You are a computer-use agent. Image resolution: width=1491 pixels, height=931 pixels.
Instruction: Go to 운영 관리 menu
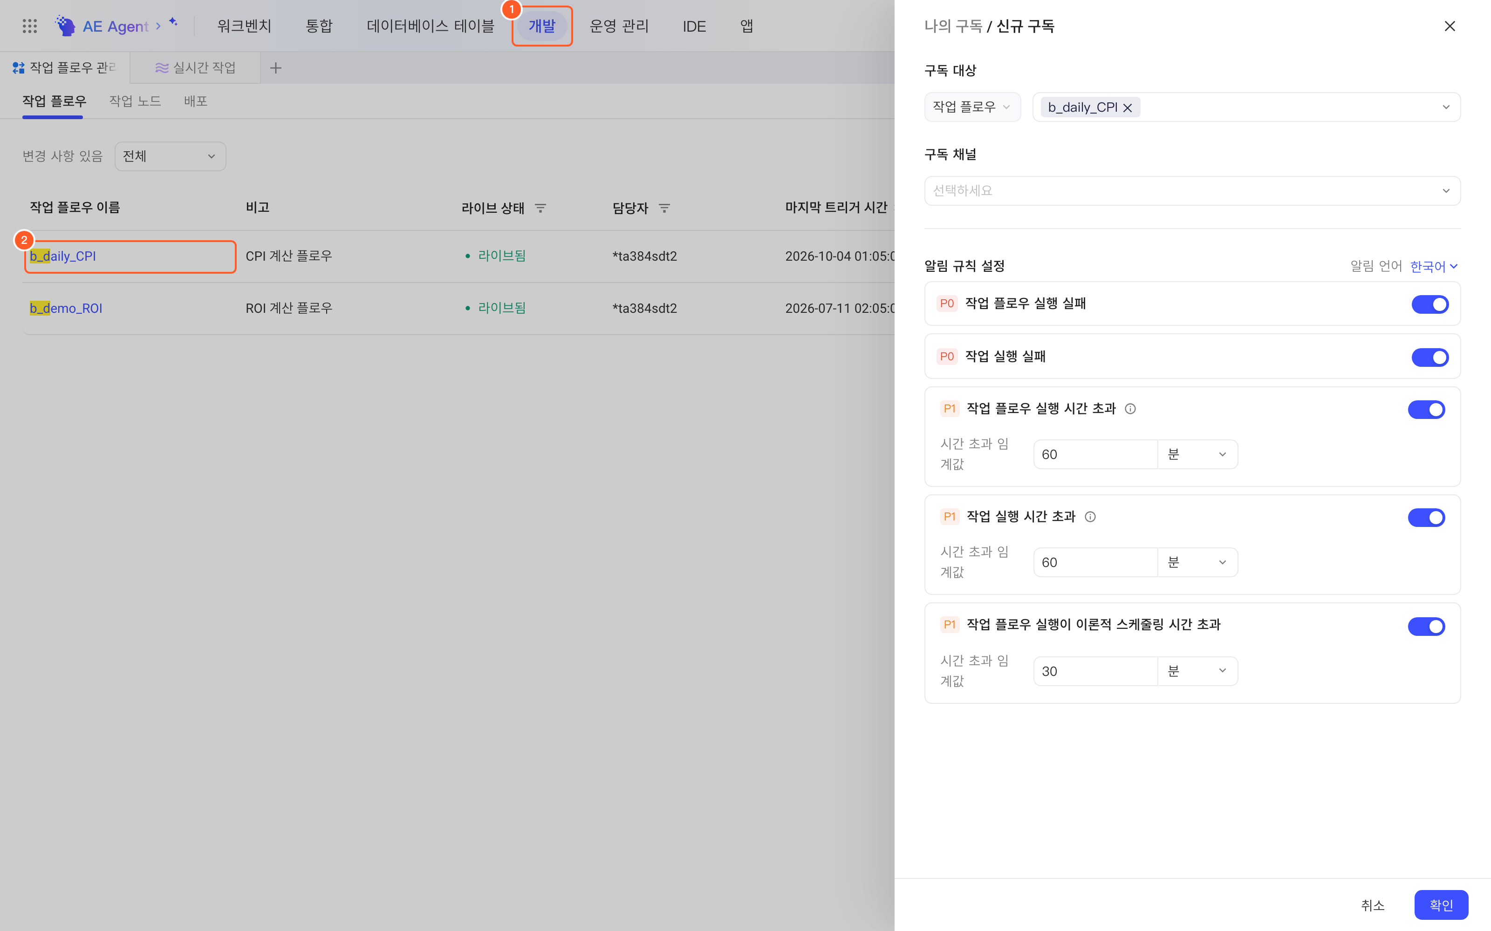pyautogui.click(x=619, y=26)
